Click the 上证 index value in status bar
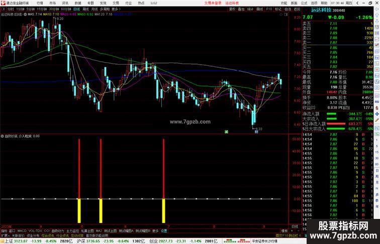The width and height of the screenshot is (380, 244). (x=21, y=241)
